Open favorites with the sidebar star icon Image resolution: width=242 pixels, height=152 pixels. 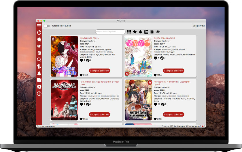(39, 39)
